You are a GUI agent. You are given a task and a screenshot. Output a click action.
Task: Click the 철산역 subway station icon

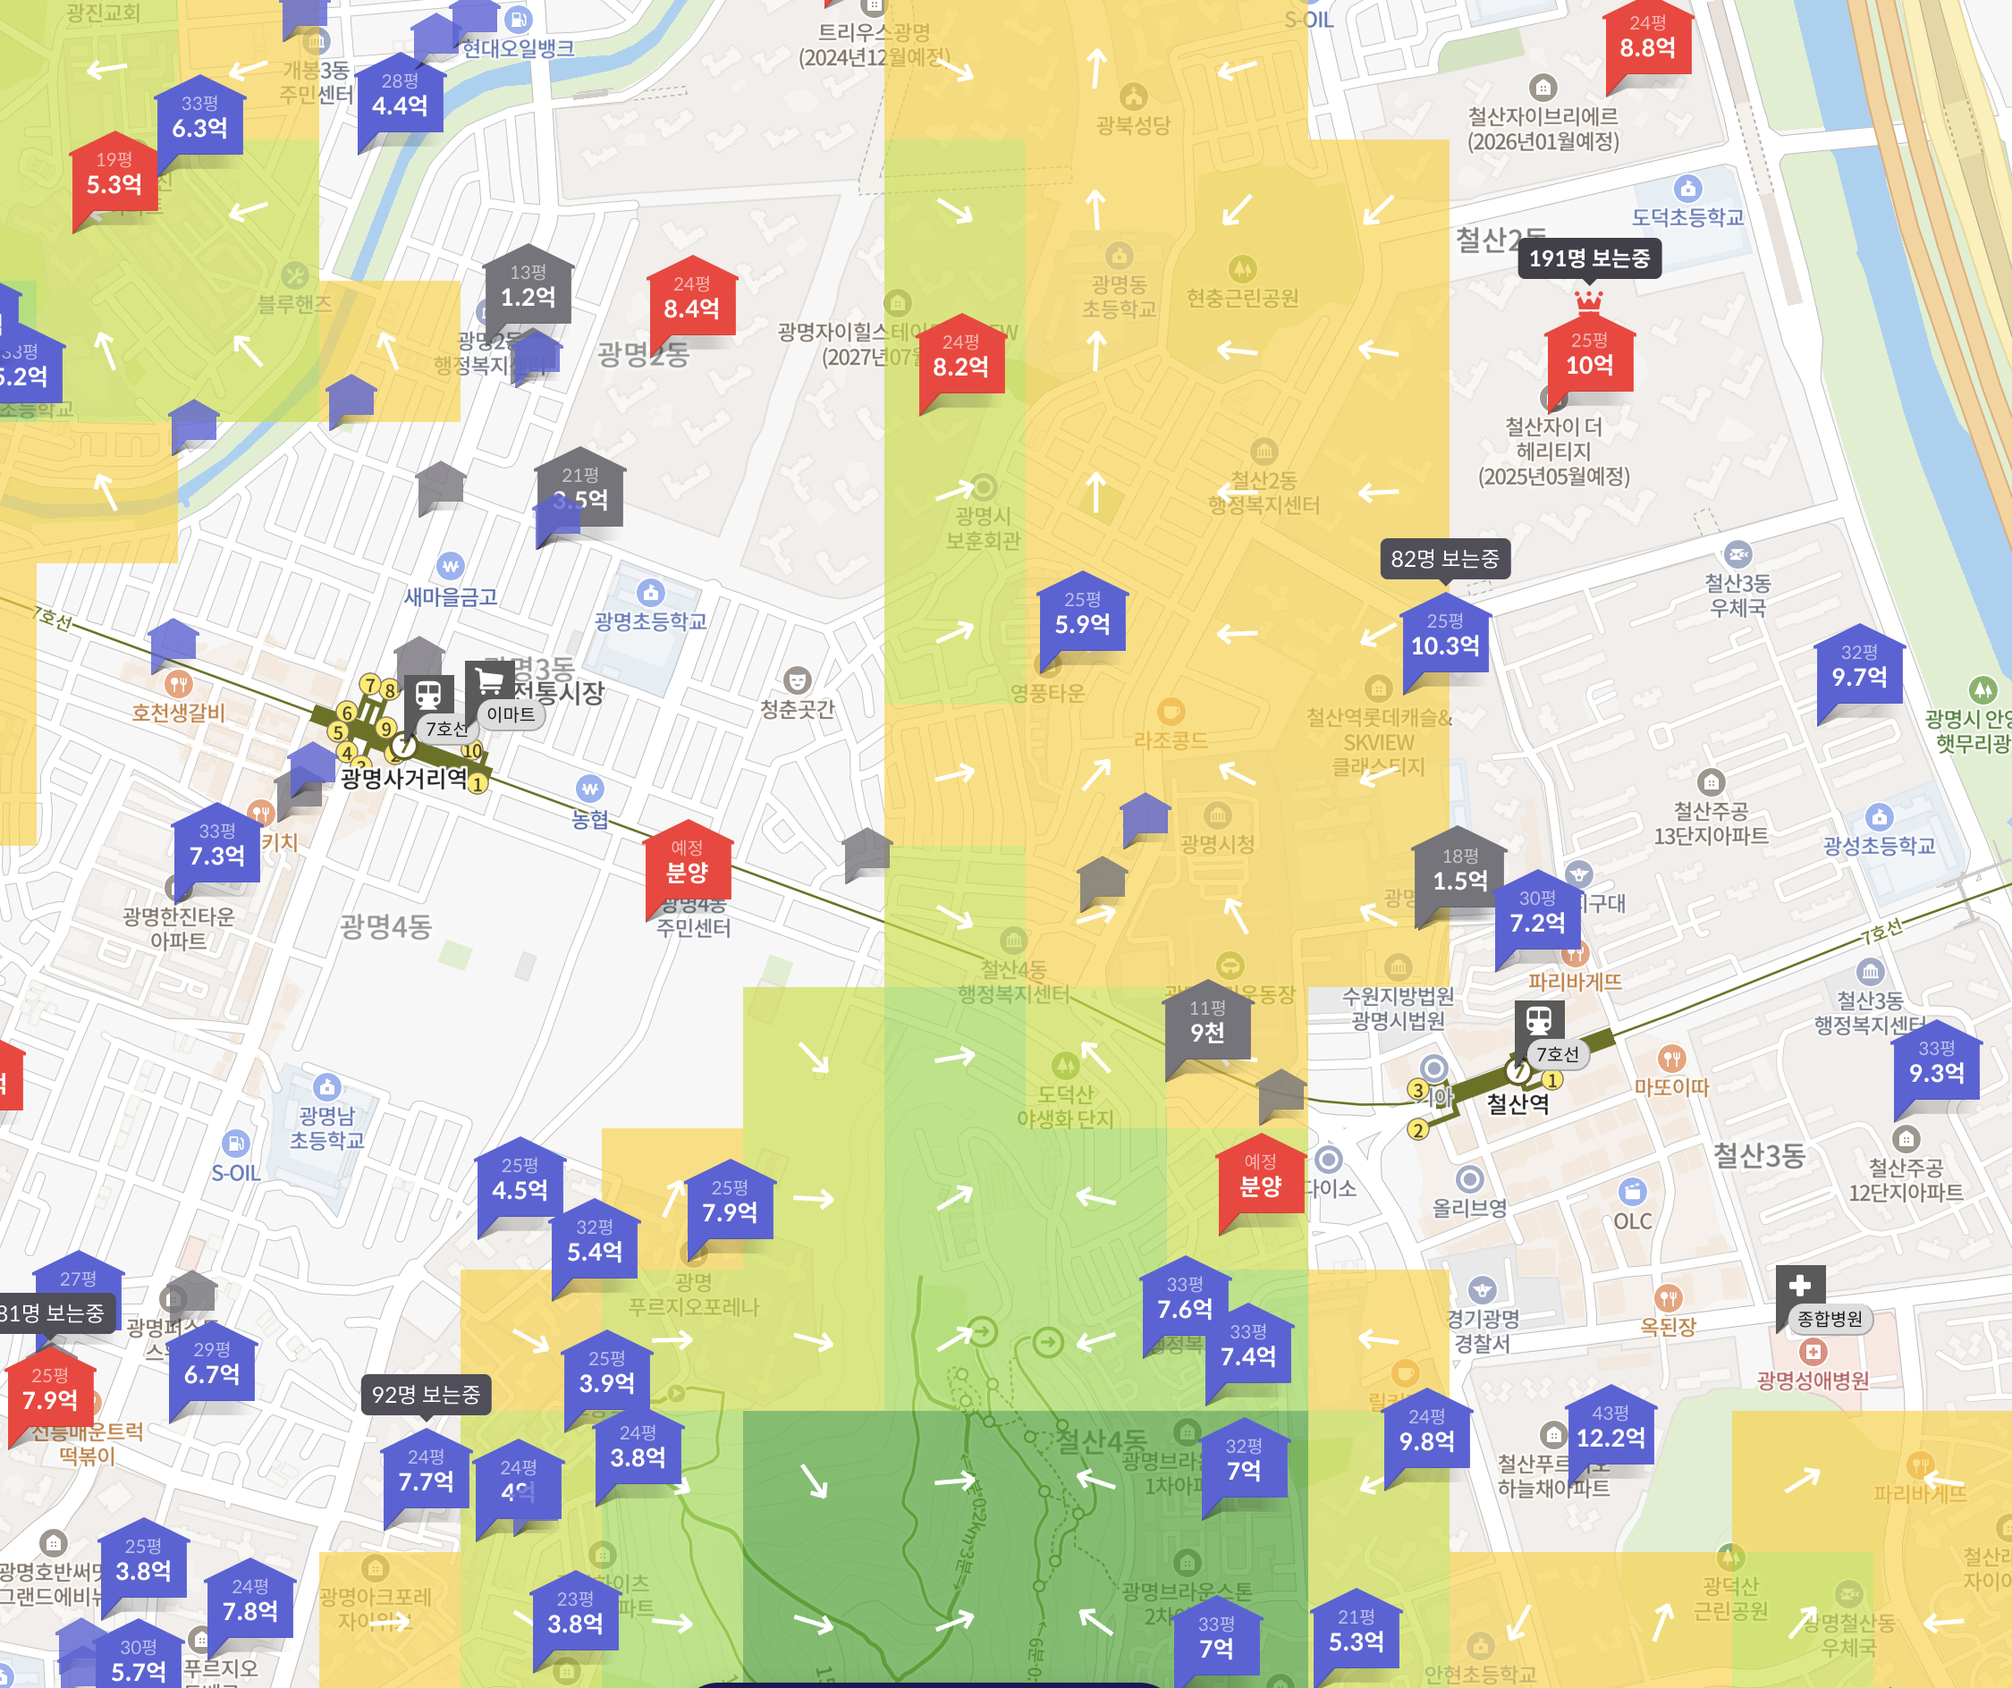1539,1019
